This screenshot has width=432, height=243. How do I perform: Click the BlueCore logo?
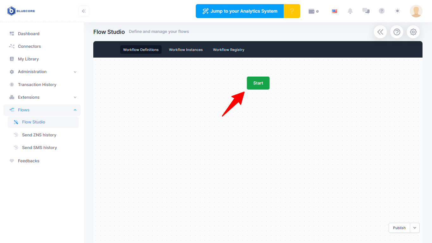point(21,11)
